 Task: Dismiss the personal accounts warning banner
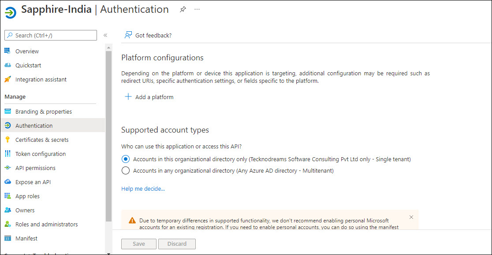pos(411,217)
